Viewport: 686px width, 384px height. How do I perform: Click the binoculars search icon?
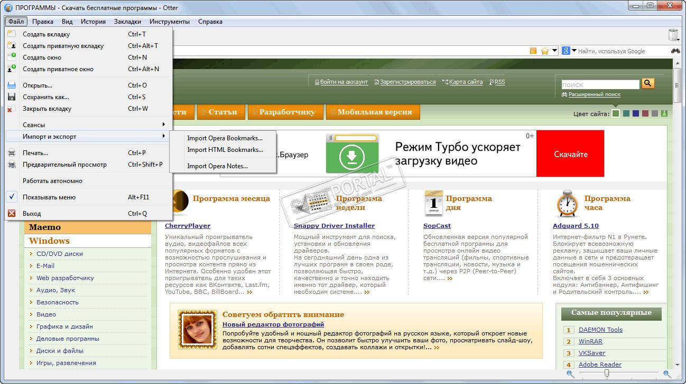675,51
